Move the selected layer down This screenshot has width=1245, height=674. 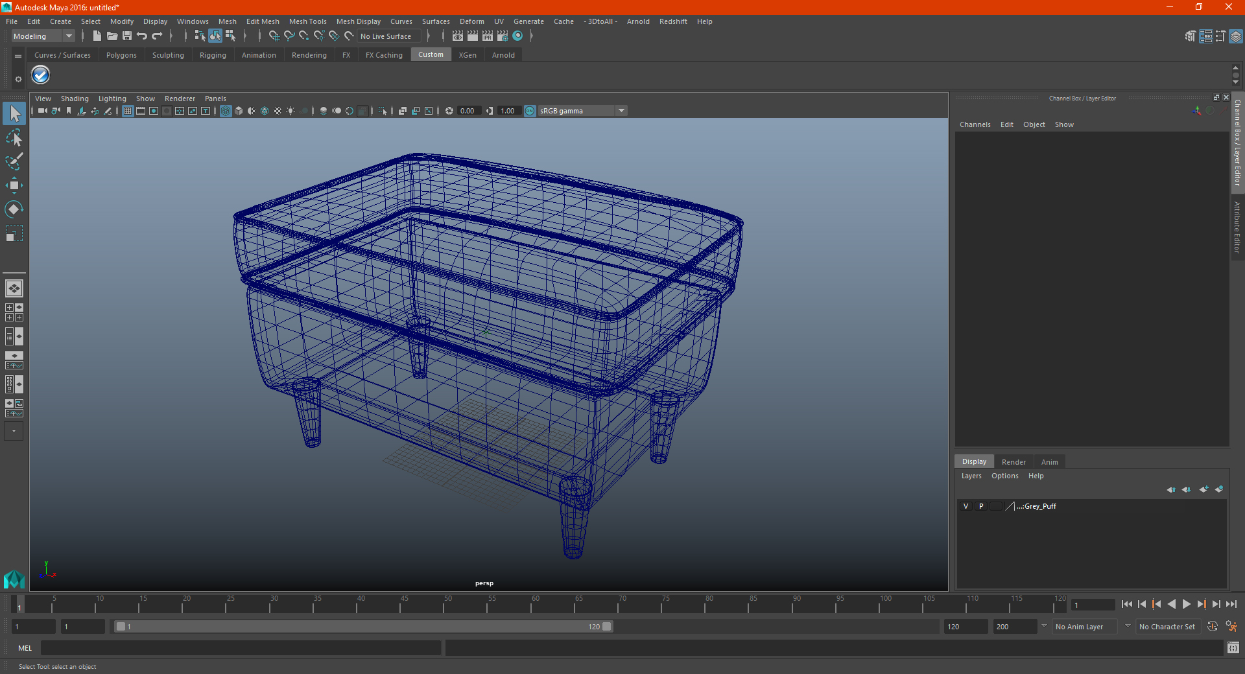point(1187,489)
